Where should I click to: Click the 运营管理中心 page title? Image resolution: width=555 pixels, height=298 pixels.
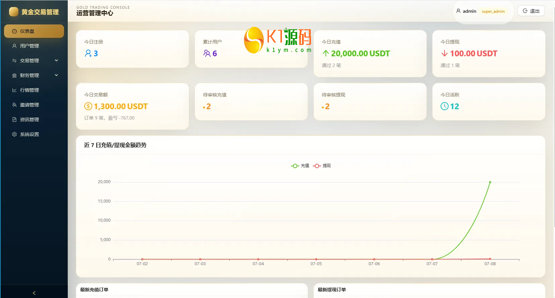[95, 13]
